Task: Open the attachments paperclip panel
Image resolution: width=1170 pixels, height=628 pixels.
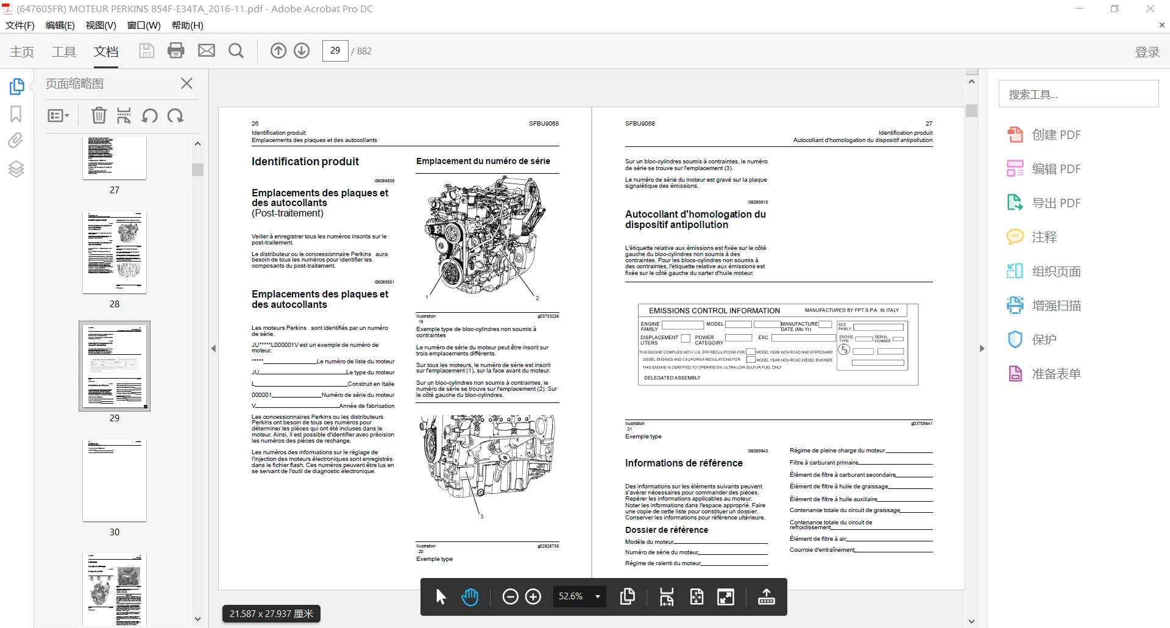Action: point(16,141)
